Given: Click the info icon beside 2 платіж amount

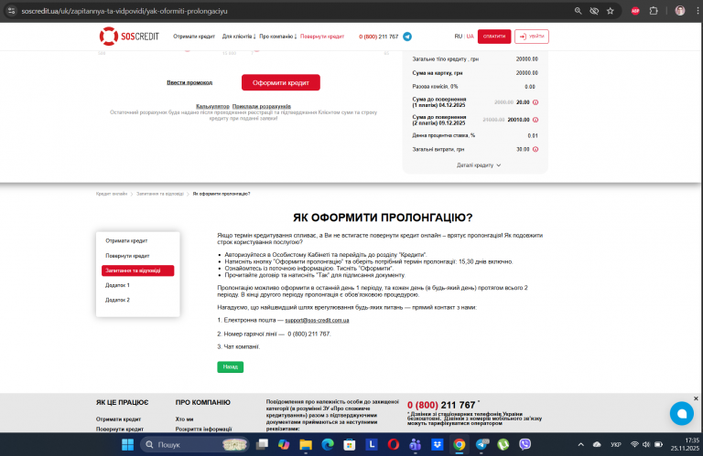Looking at the screenshot, I should pos(535,120).
